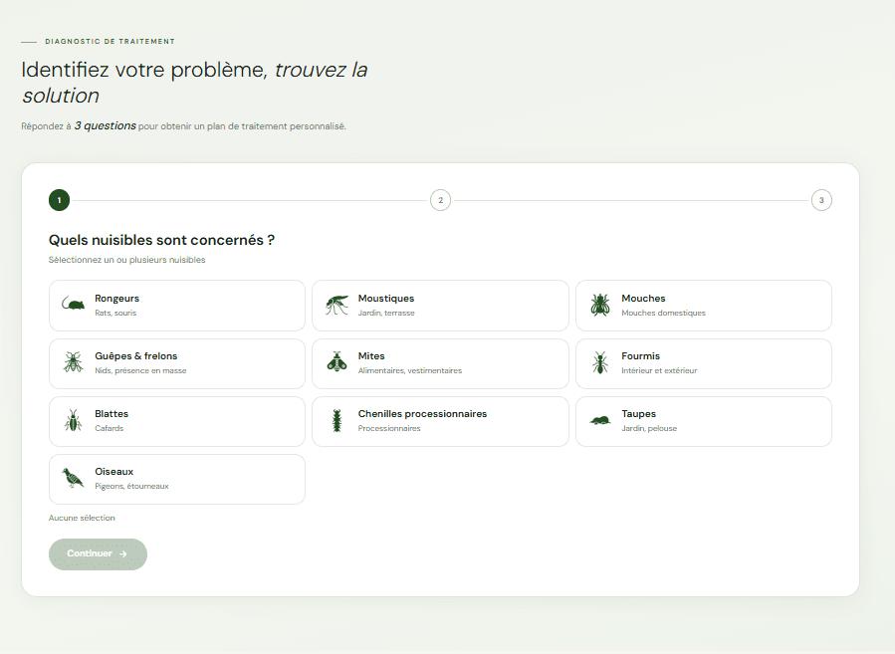Click the fly icon on Mouches card
This screenshot has height=654, width=895.
[x=600, y=305]
